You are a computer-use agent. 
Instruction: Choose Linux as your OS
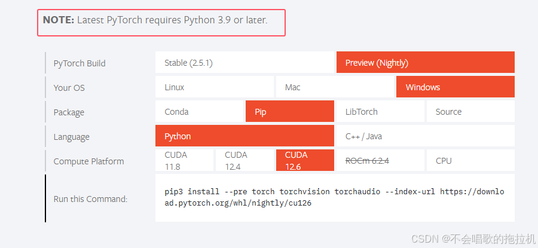pos(215,87)
